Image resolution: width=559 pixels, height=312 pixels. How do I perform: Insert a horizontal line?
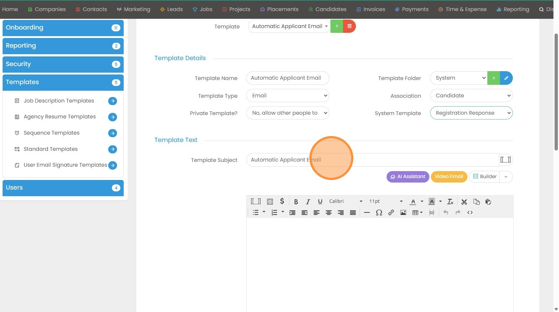click(367, 212)
